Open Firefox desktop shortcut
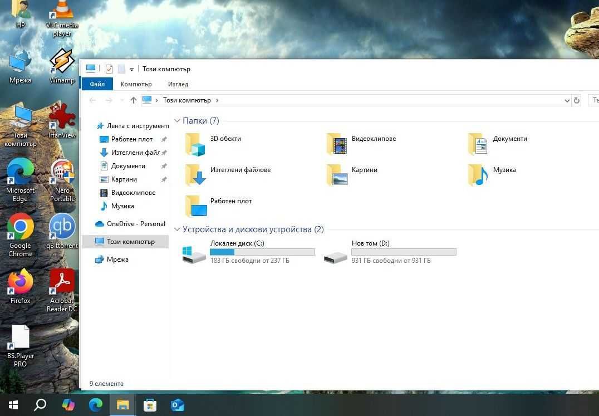Image resolution: width=599 pixels, height=416 pixels. point(20,286)
